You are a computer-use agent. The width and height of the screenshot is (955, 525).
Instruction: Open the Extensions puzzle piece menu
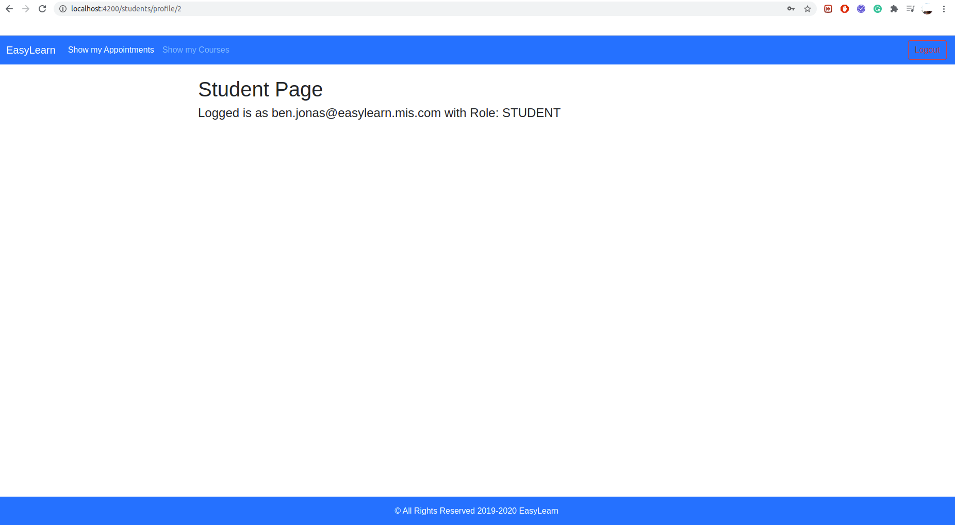coord(894,9)
